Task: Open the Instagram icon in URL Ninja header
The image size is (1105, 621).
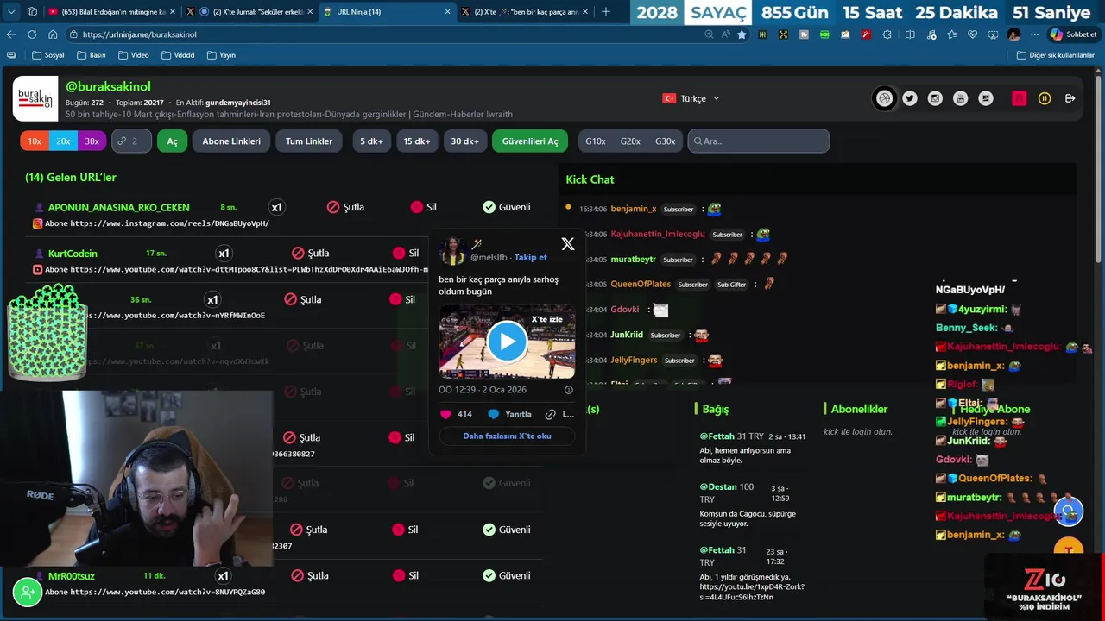Action: click(x=935, y=98)
